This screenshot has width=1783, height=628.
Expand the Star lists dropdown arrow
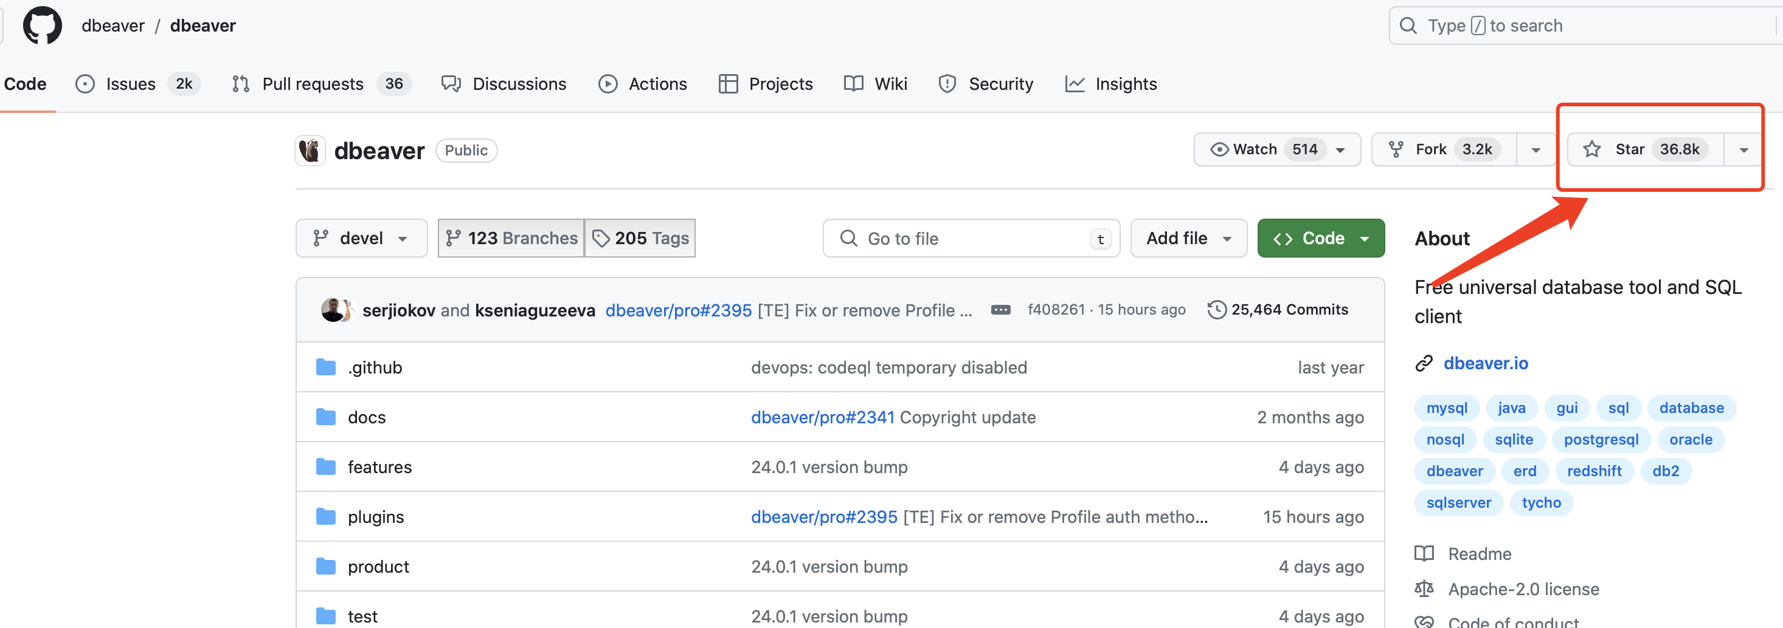point(1743,149)
